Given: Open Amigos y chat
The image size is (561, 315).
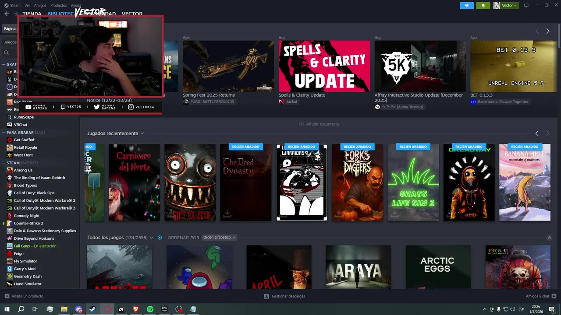Looking at the screenshot, I should (541, 296).
